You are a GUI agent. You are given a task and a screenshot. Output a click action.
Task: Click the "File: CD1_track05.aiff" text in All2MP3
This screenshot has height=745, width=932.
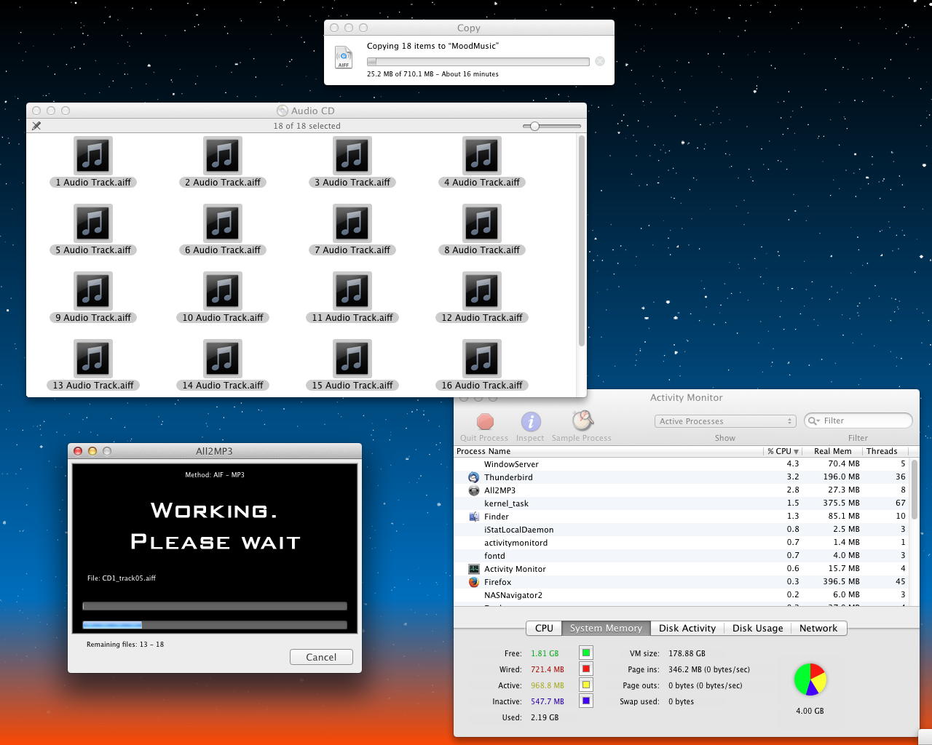(122, 578)
